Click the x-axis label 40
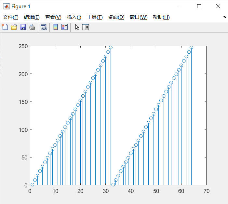Screen dimensions: 228x204 pyautogui.click(x=131, y=191)
